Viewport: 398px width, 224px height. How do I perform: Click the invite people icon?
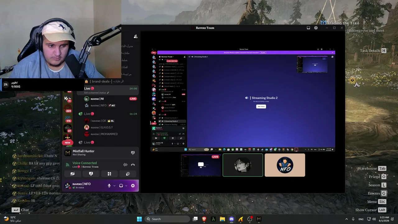[x=136, y=36]
